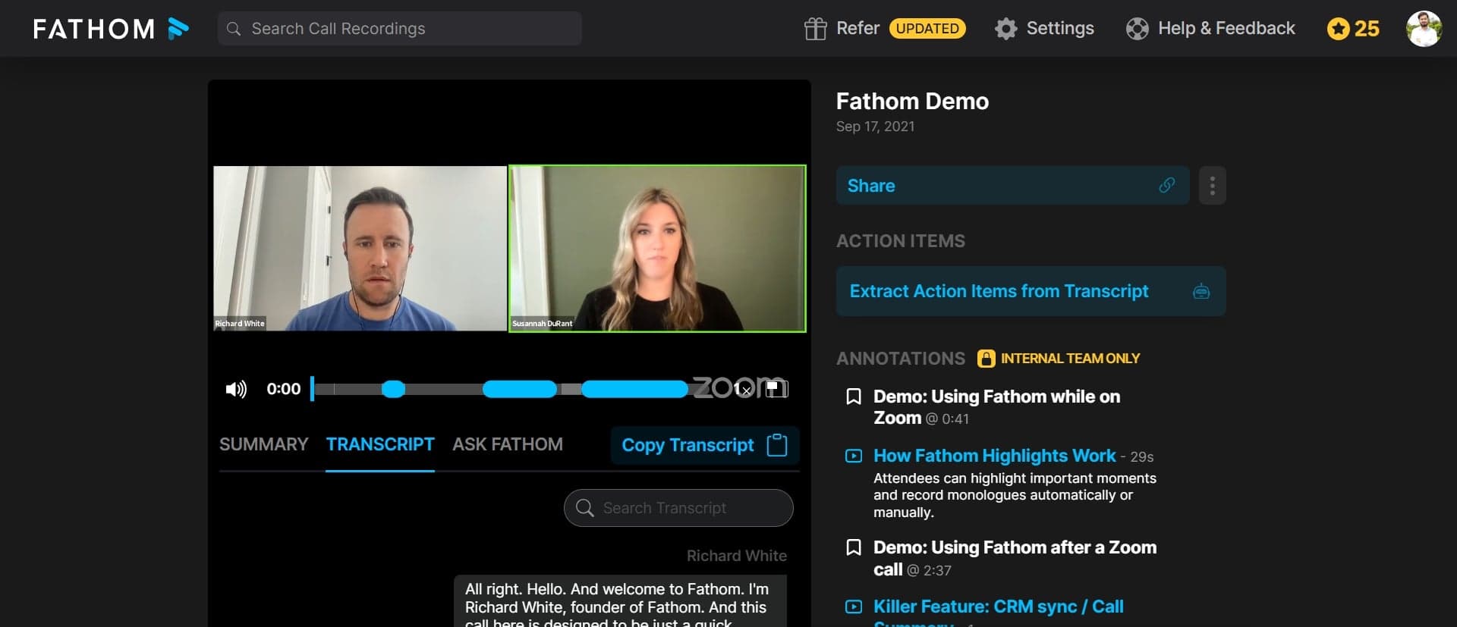Image resolution: width=1457 pixels, height=627 pixels.
Task: Click the Share link button
Action: pos(1012,186)
